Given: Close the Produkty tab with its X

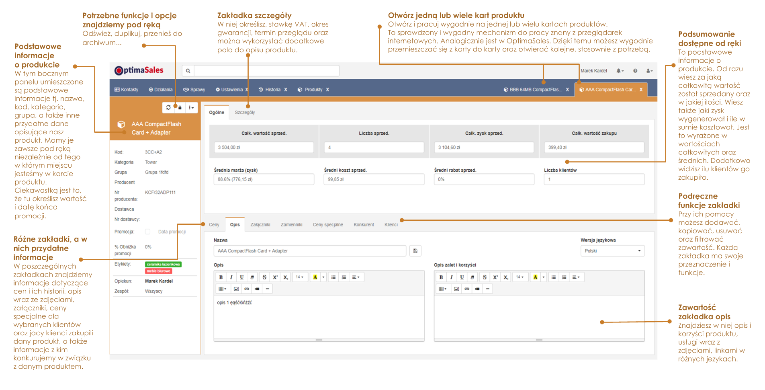Looking at the screenshot, I should [327, 90].
